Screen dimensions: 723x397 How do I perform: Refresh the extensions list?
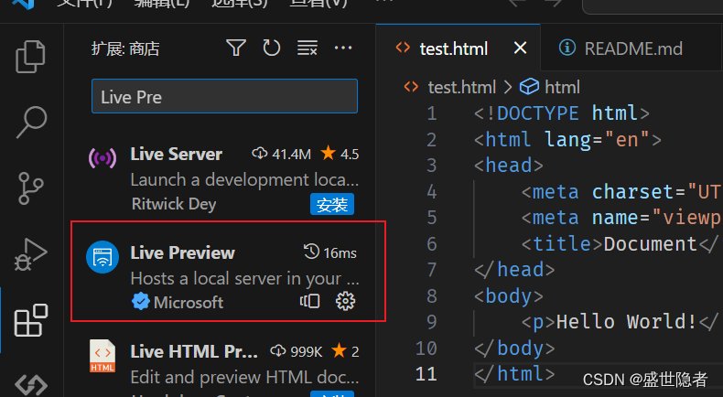[271, 48]
